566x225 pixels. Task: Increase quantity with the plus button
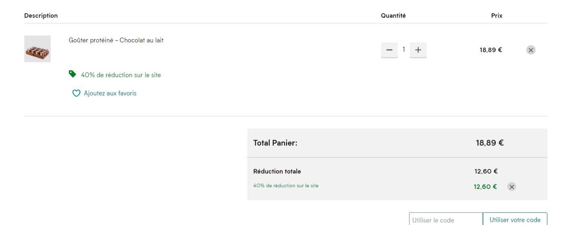point(418,50)
